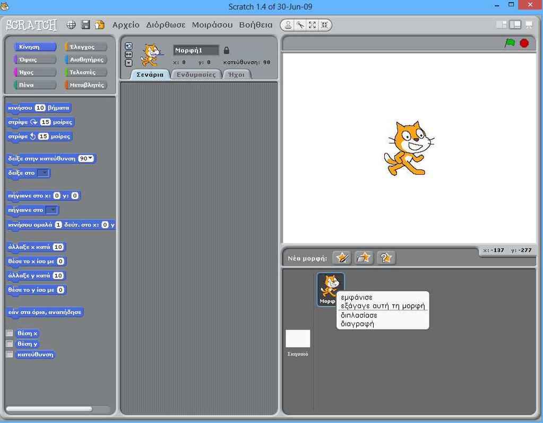Stop everything with the red stop sign

[524, 44]
